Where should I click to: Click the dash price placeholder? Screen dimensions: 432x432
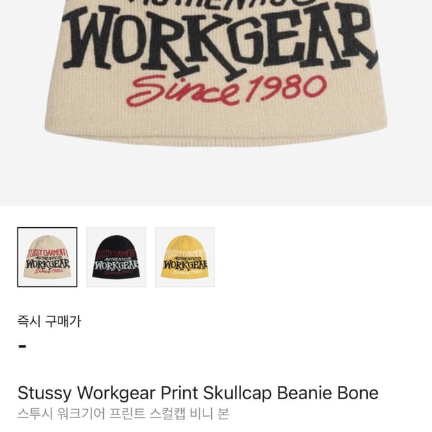[x=22, y=346]
